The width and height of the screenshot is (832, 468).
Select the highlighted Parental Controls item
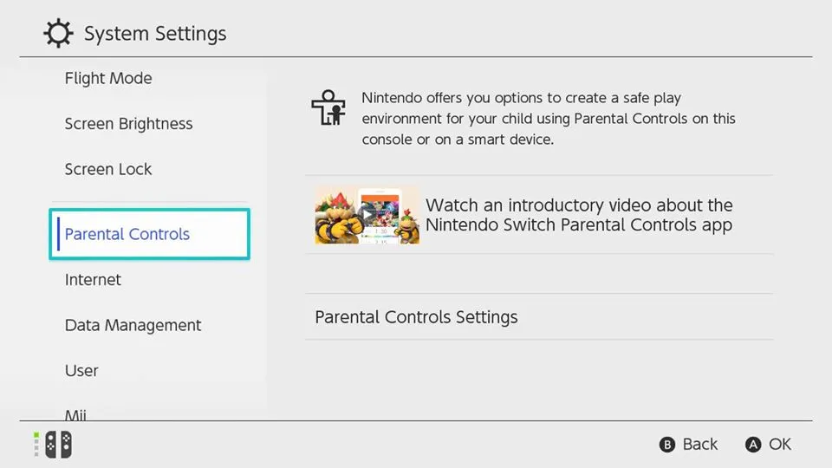pyautogui.click(x=149, y=234)
